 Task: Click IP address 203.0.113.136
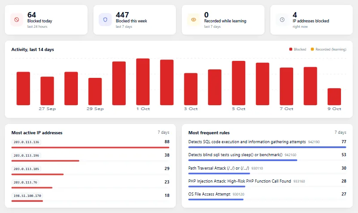(26, 142)
